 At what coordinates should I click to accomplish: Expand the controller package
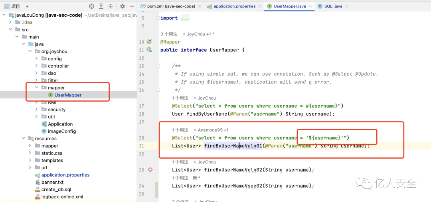point(36,66)
